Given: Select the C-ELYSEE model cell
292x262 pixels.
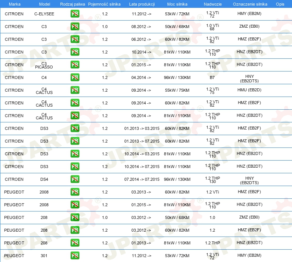Looking at the screenshot, I should coord(44,14).
